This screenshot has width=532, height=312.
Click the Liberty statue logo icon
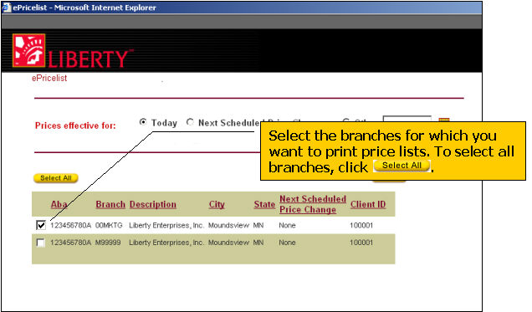28,50
